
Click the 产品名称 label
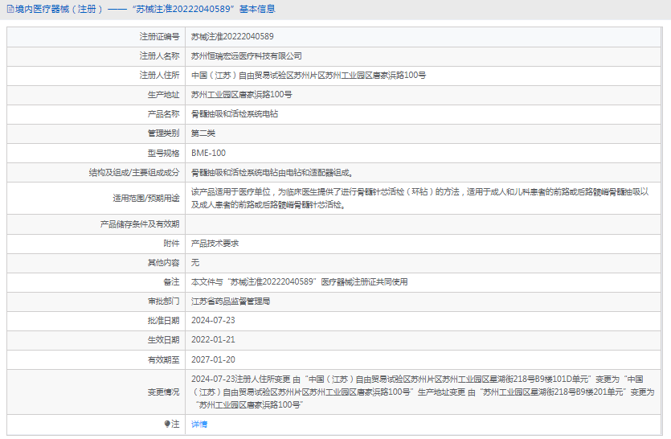pos(163,114)
